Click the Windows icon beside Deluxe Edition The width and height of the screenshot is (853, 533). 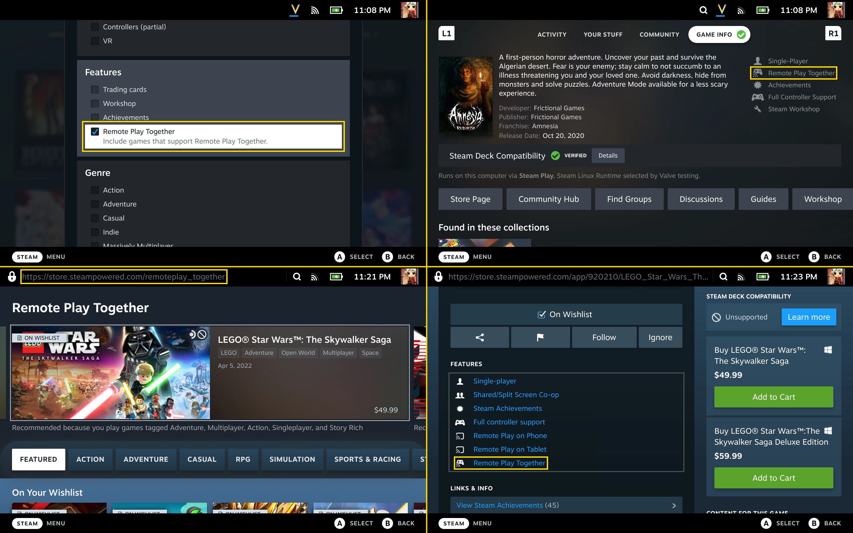coord(828,431)
